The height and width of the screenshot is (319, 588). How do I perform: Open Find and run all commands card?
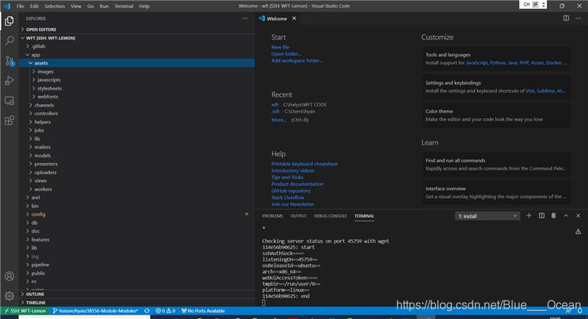click(495, 164)
